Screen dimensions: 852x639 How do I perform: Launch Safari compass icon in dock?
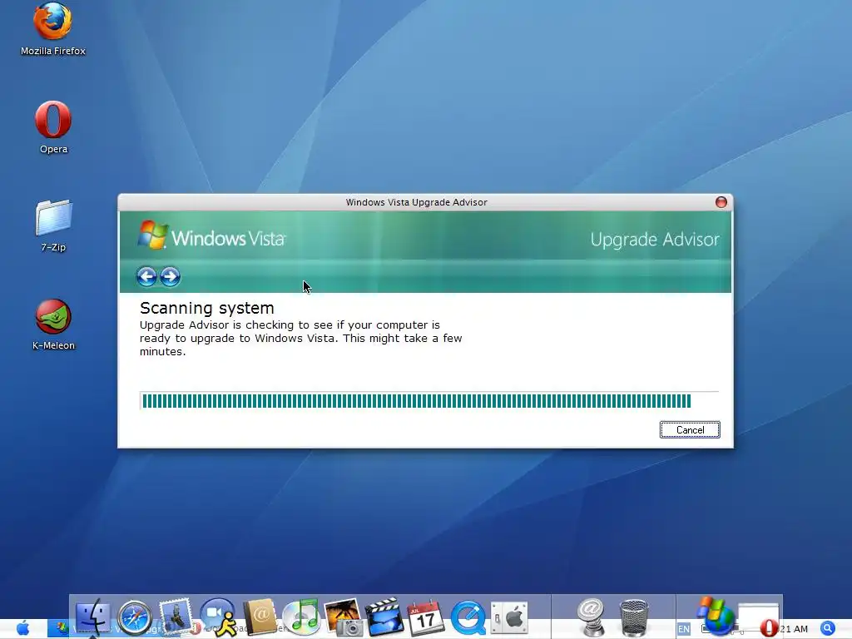coord(134,617)
